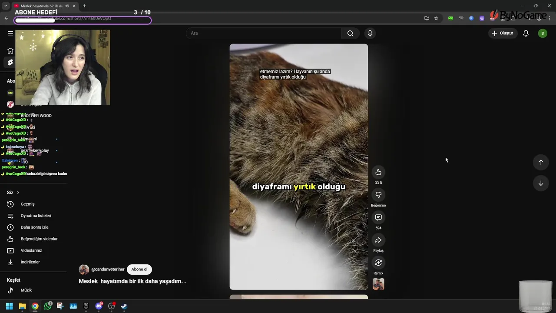The image size is (556, 313).
Task: Click install app icon in address bar
Action: point(427,18)
